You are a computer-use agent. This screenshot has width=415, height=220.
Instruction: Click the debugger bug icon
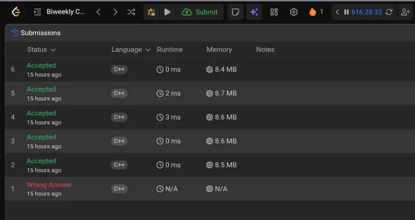pyautogui.click(x=151, y=12)
